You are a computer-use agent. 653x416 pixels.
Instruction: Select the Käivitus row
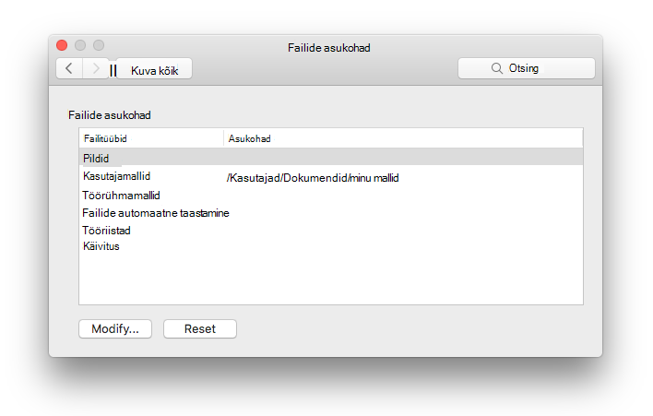(331, 246)
